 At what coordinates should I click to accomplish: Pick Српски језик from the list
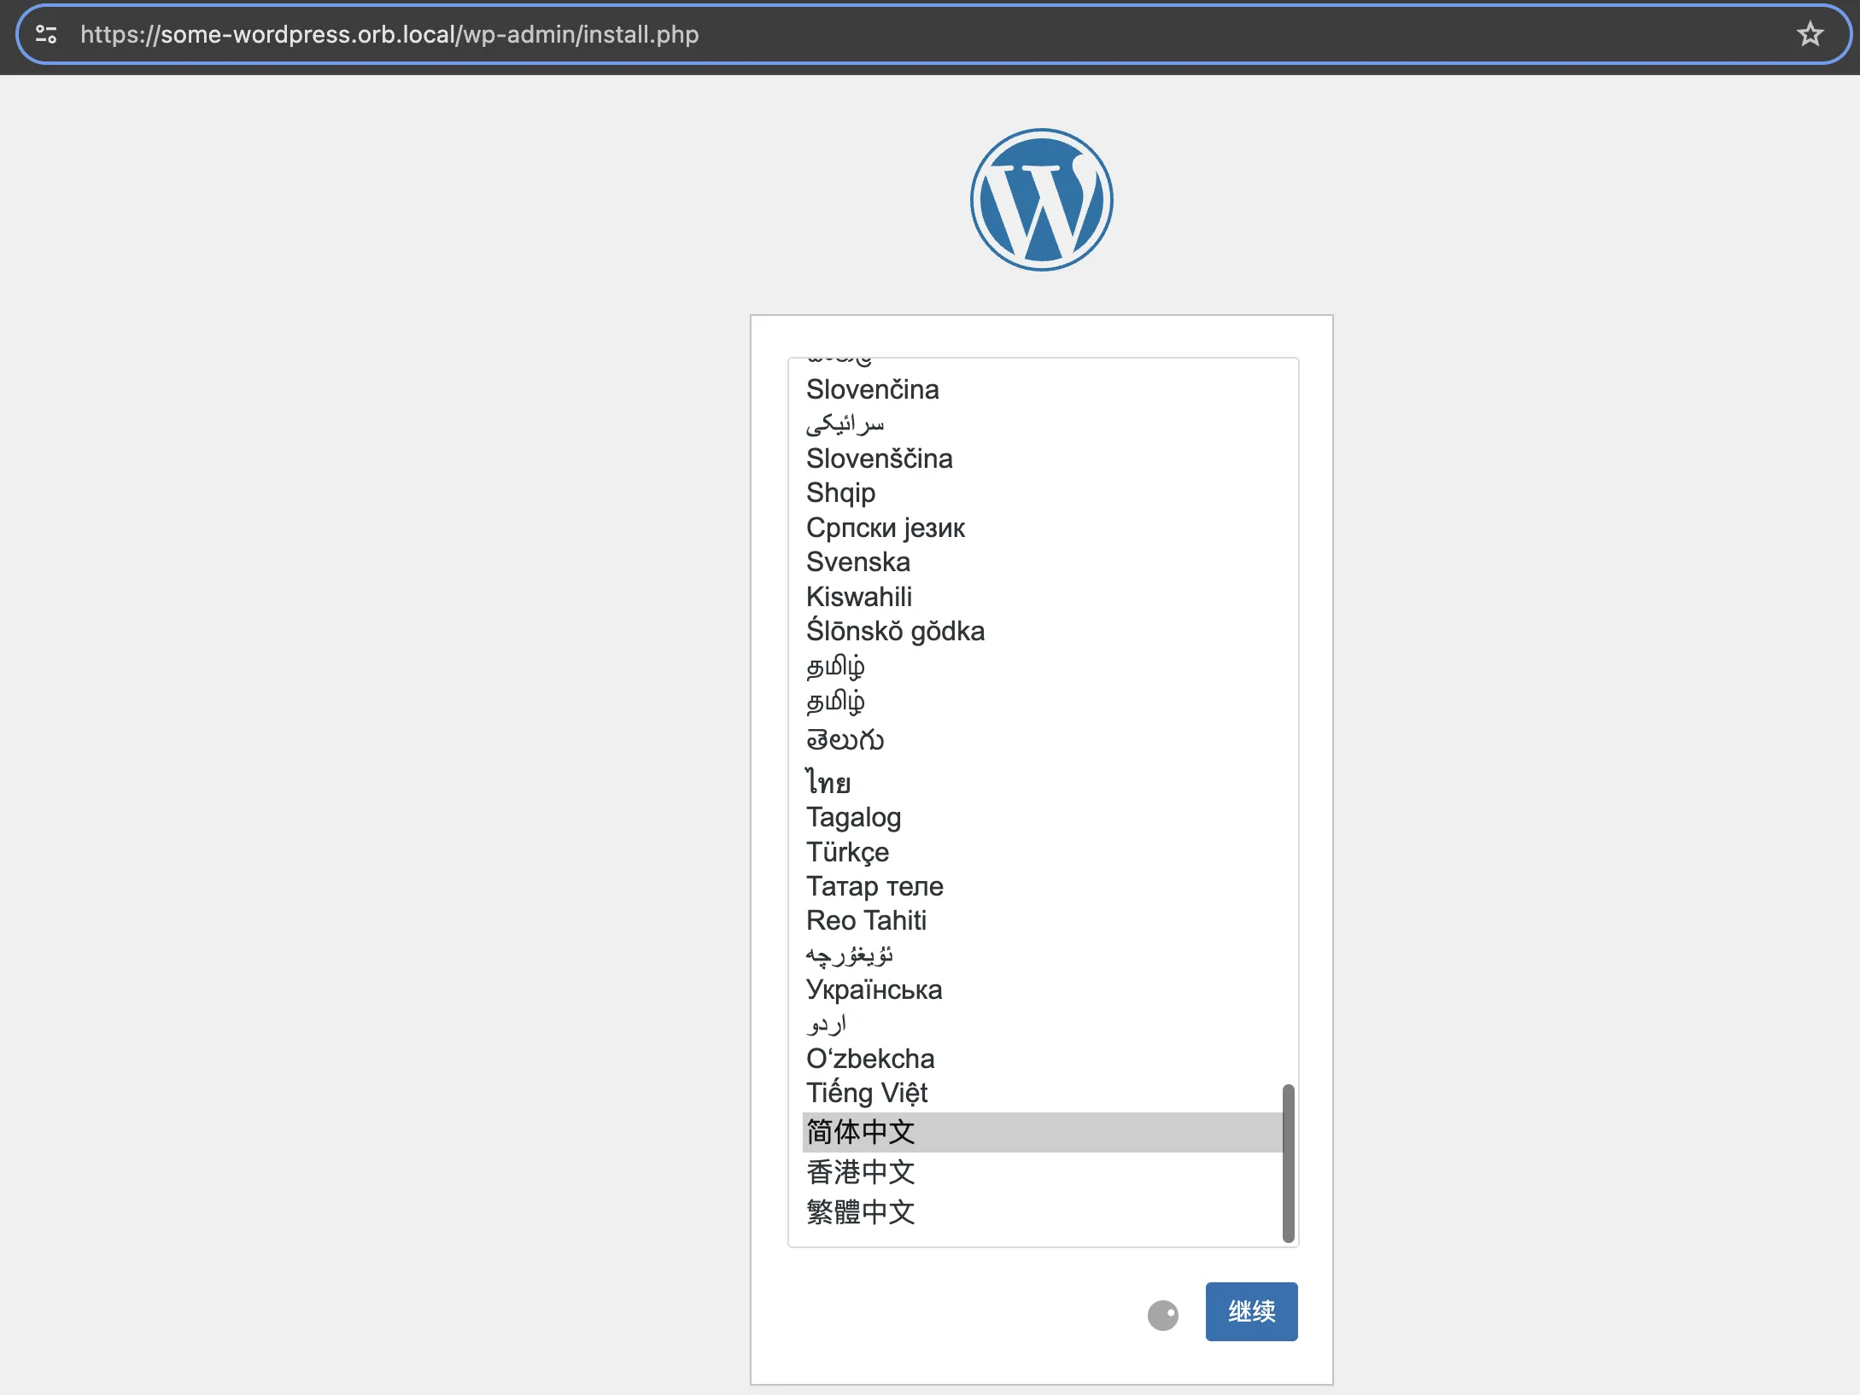1043,528
